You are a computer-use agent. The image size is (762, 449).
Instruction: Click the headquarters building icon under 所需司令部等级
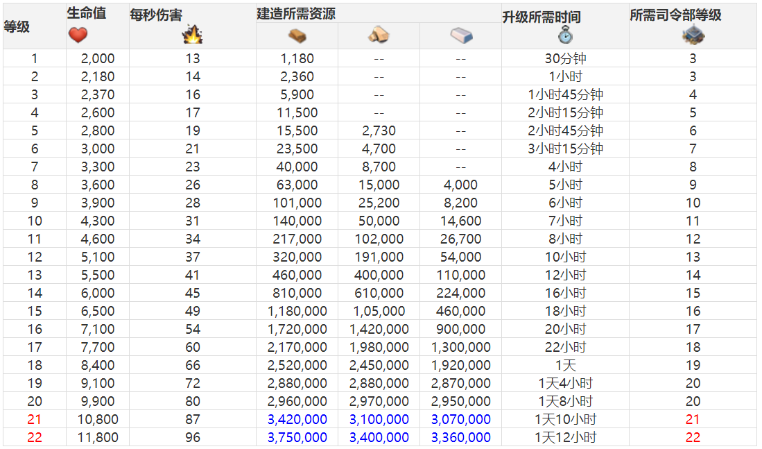tap(692, 35)
